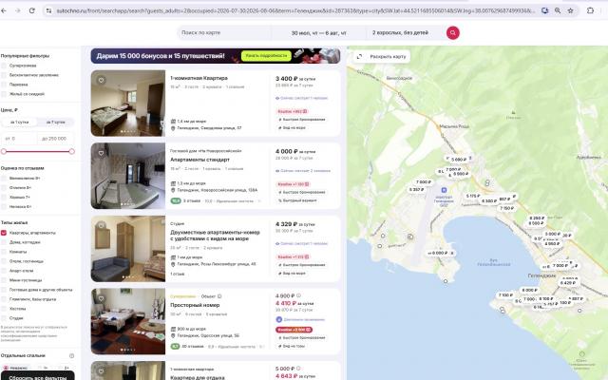Click the maximum price slider handle
608x380 pixels.
pyautogui.click(x=72, y=152)
